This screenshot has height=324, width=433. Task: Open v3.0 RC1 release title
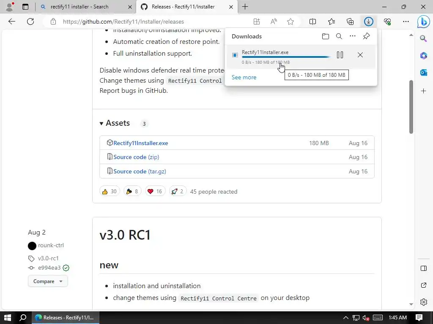[x=125, y=235]
